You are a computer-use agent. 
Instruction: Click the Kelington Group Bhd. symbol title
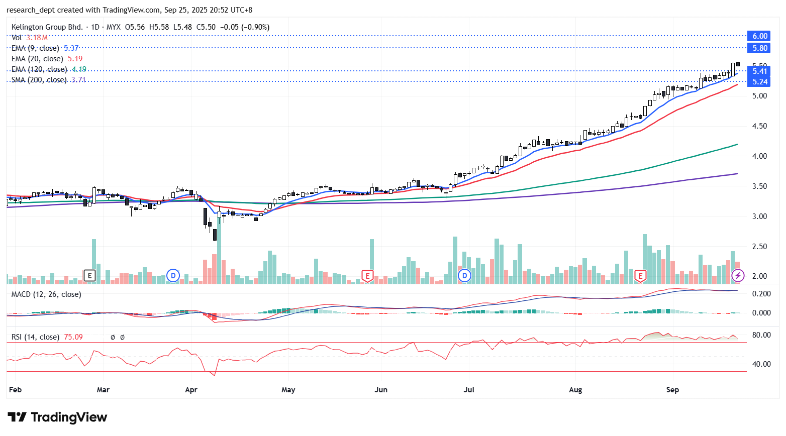point(47,27)
